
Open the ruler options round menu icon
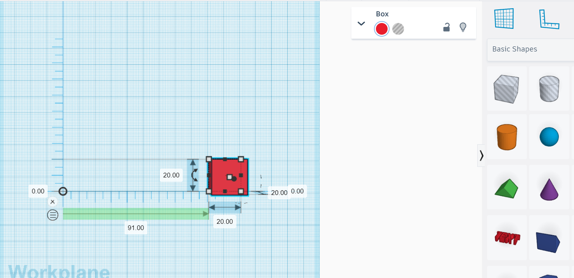53,215
